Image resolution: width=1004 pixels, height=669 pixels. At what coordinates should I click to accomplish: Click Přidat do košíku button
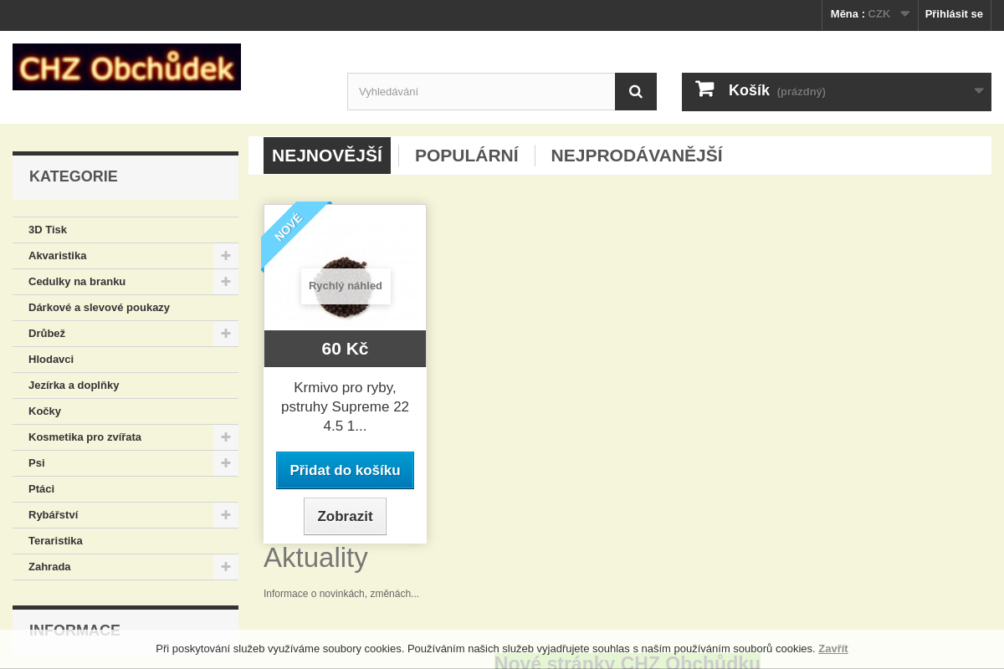[345, 470]
